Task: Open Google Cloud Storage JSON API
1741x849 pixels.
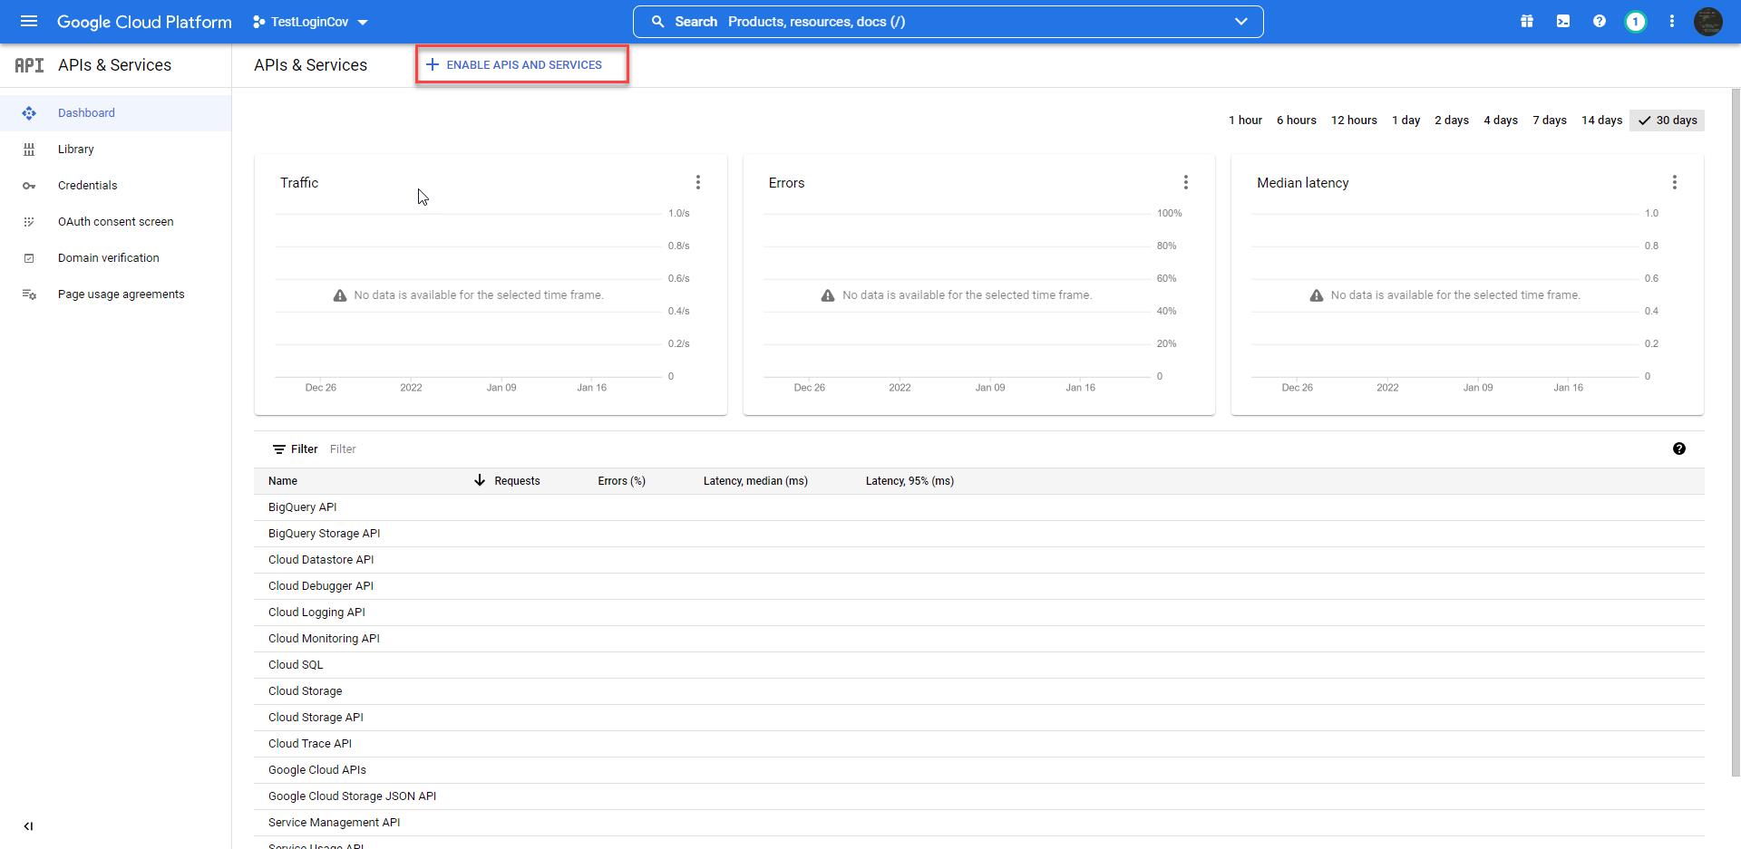Action: pos(979,796)
